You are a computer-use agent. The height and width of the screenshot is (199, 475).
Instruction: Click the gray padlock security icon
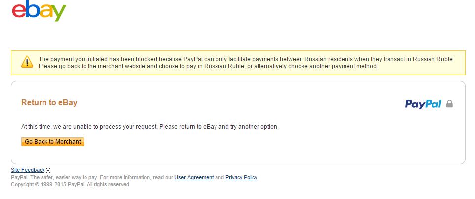point(449,104)
